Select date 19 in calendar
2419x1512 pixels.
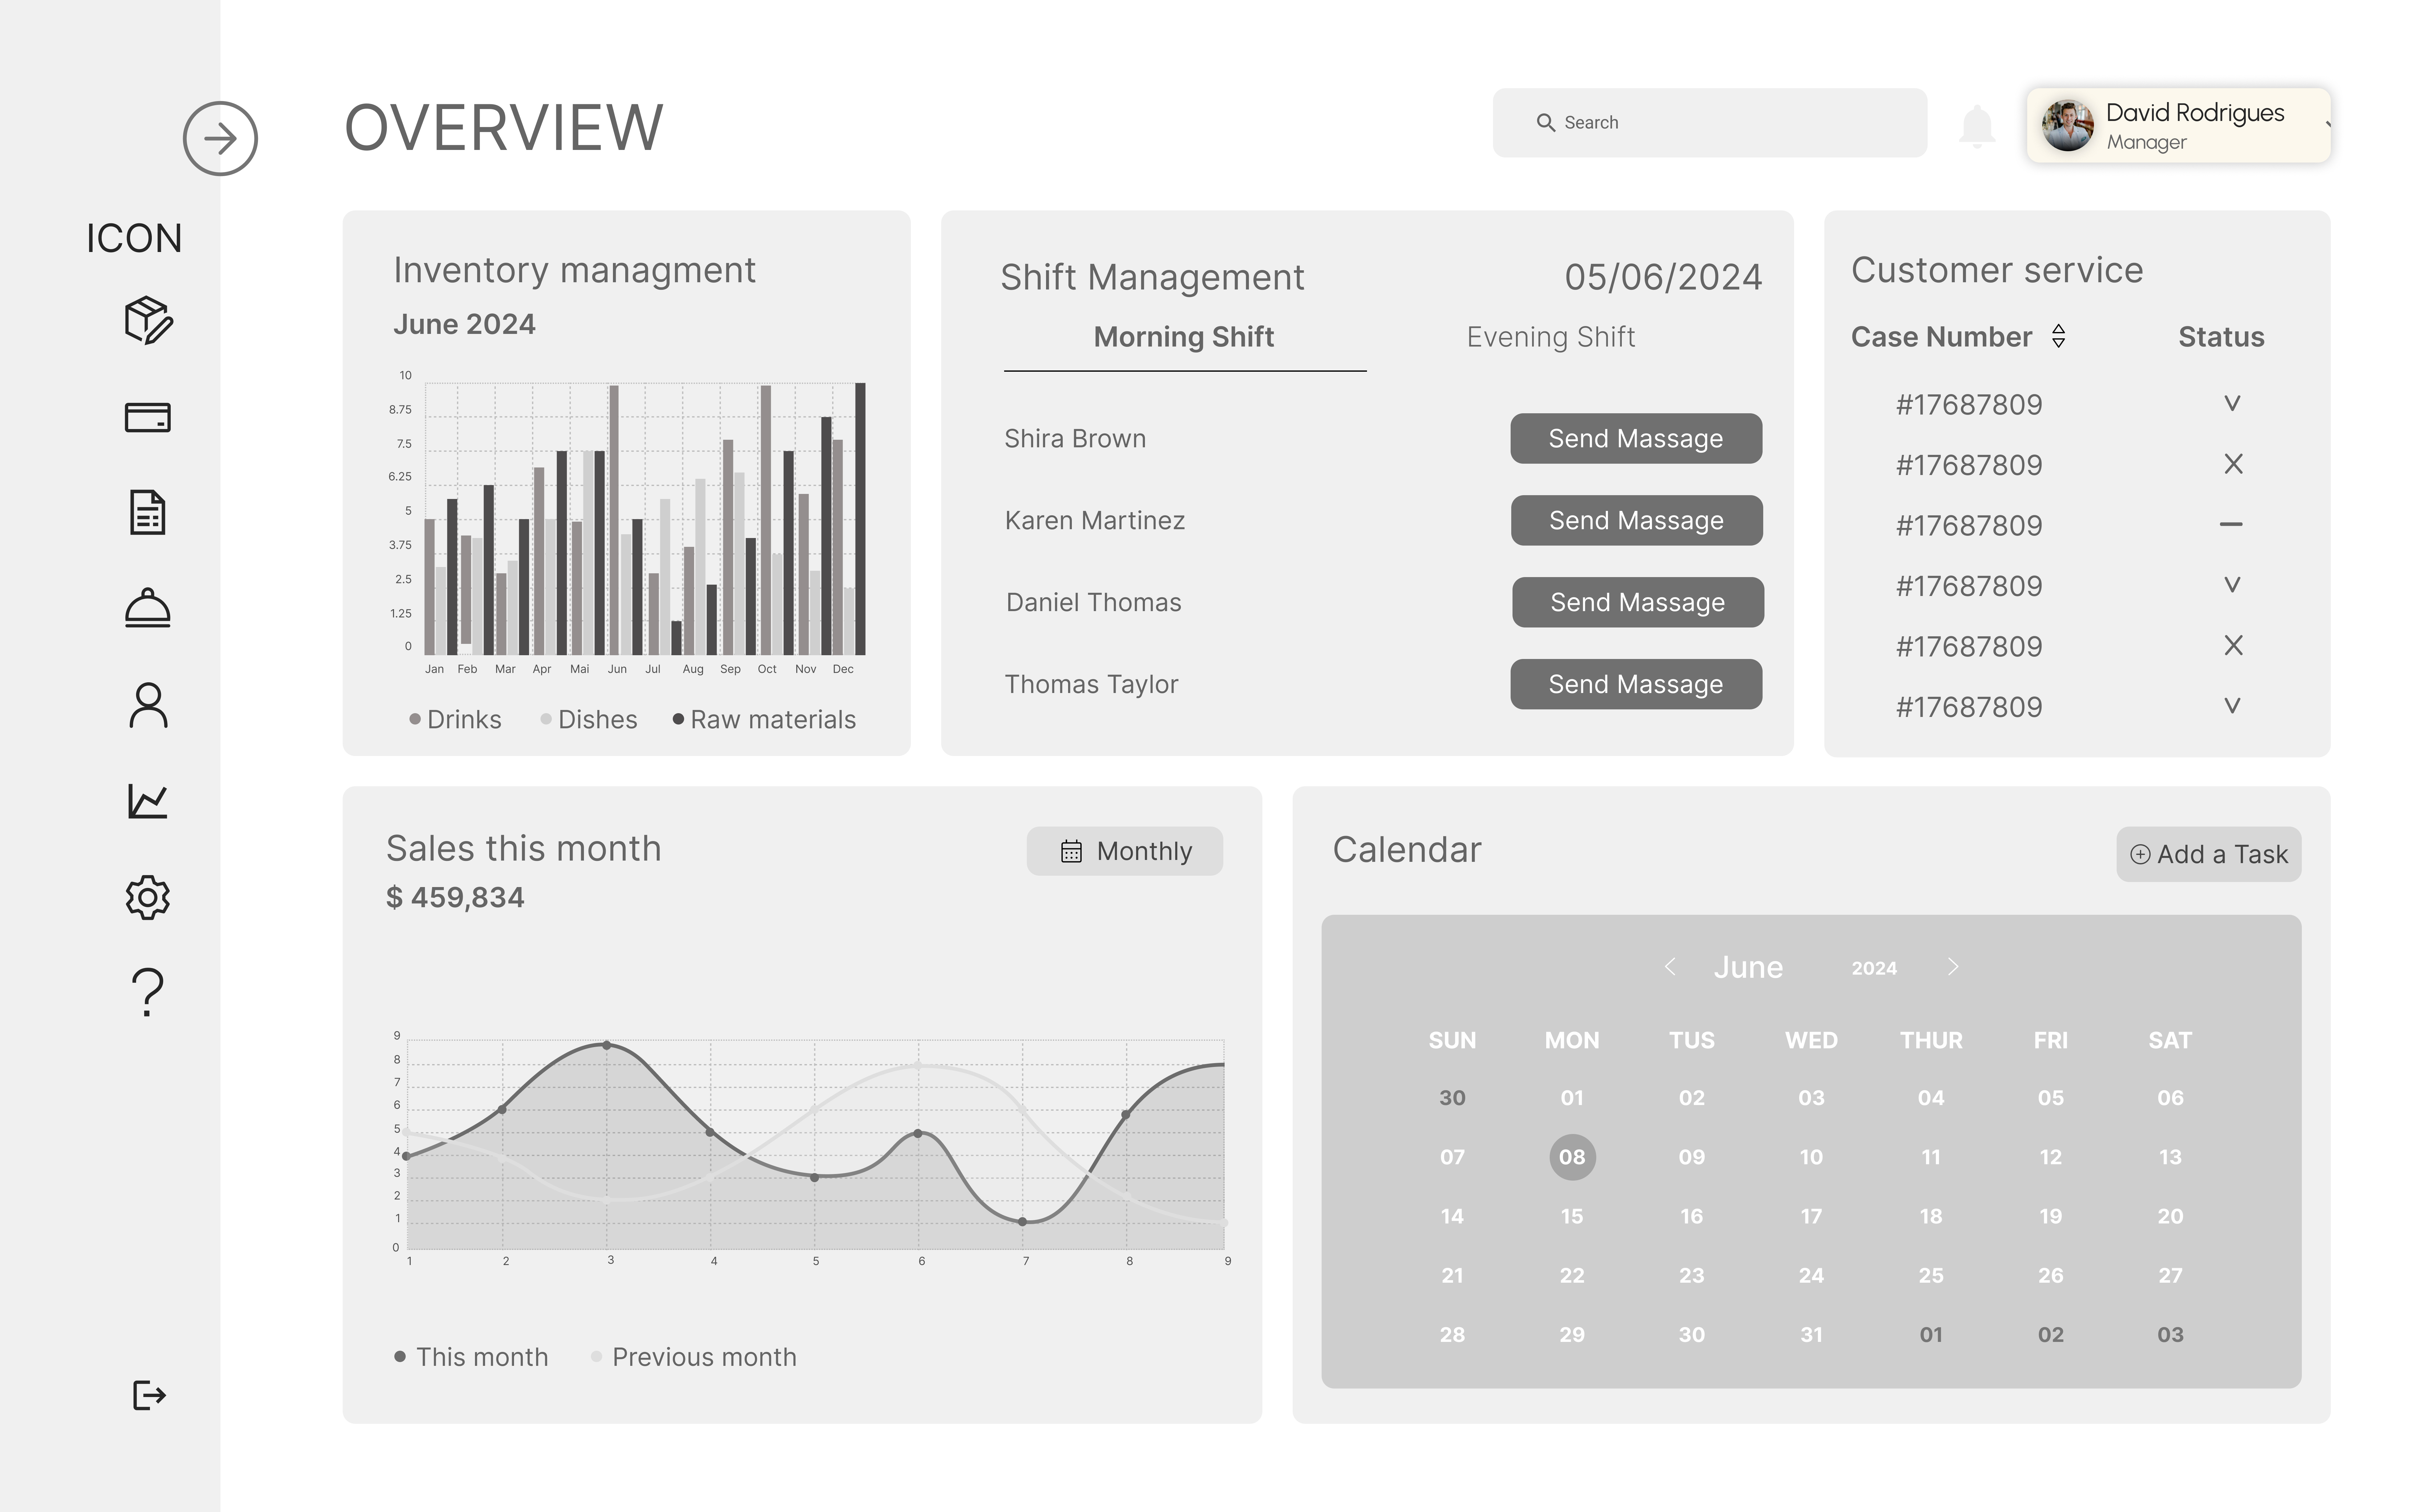[2050, 1216]
